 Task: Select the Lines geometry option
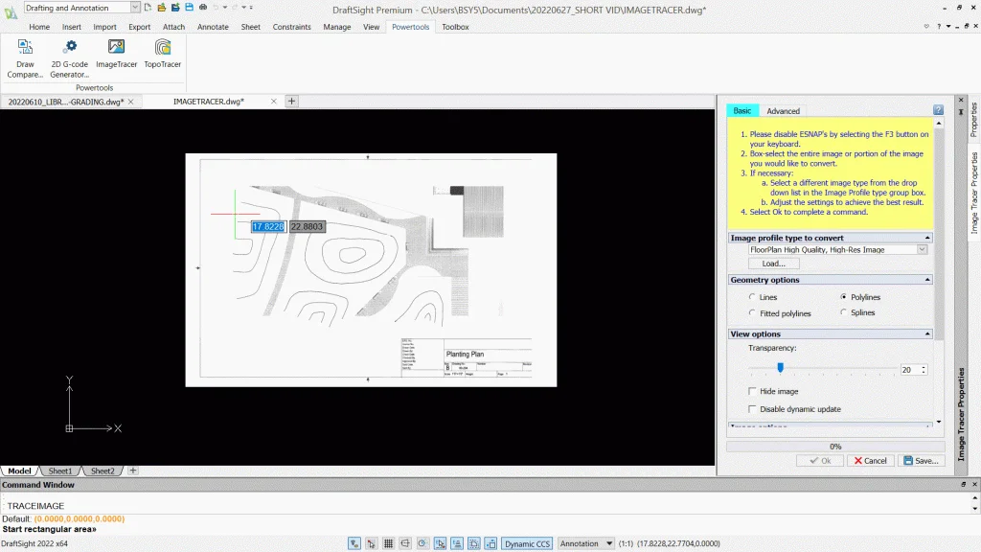[x=752, y=297]
